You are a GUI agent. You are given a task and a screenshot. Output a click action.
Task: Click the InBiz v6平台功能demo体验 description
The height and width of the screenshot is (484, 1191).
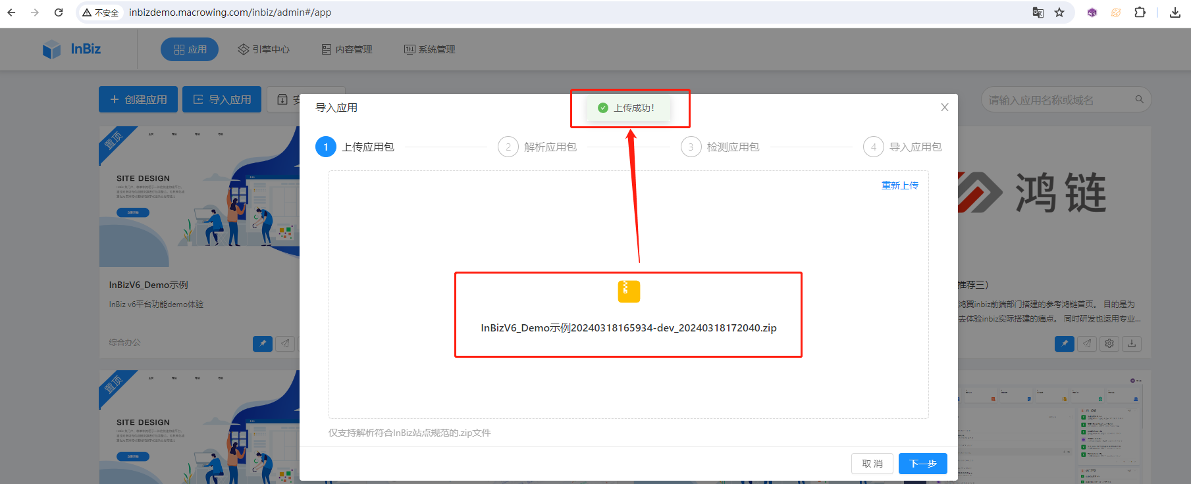(x=156, y=304)
